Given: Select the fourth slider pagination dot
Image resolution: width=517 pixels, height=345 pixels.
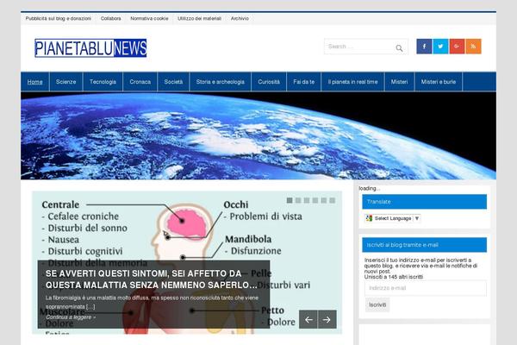Looking at the screenshot, I should pos(315,200).
